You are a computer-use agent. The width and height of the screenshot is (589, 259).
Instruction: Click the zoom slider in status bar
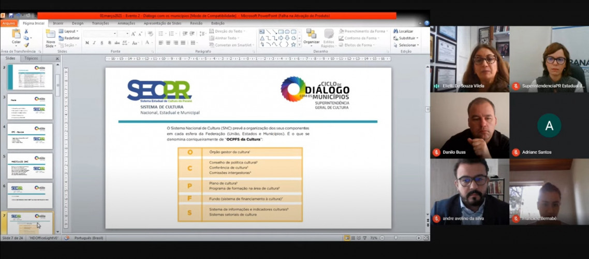pyautogui.click(x=396, y=238)
